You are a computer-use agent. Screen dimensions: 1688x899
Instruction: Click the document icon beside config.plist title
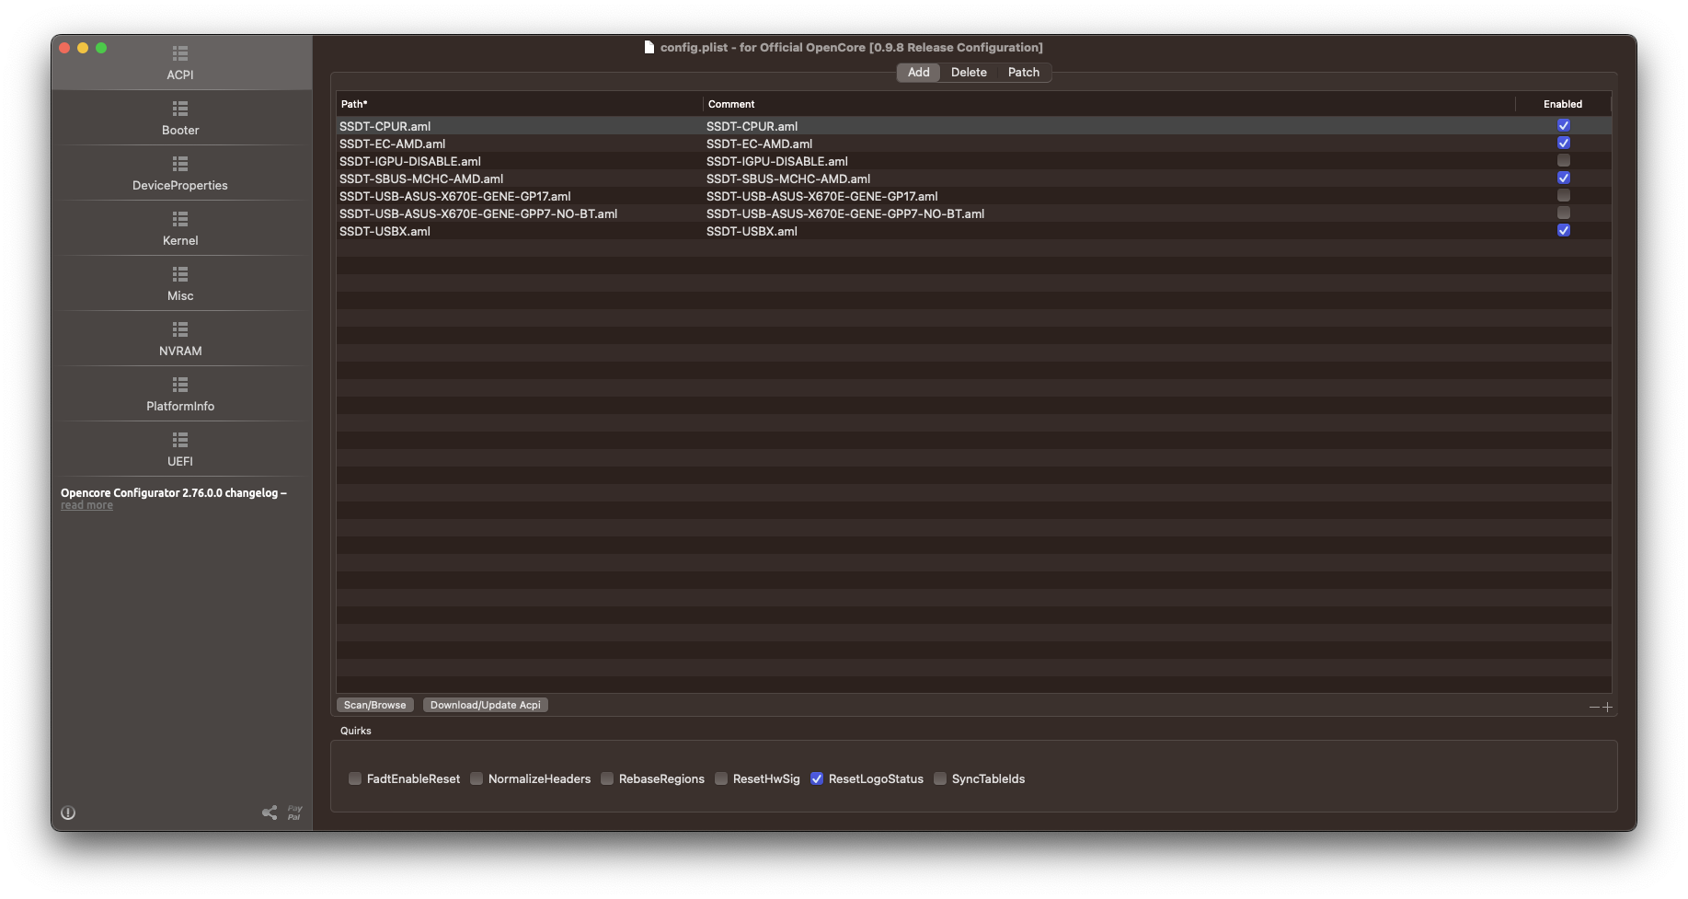649,47
